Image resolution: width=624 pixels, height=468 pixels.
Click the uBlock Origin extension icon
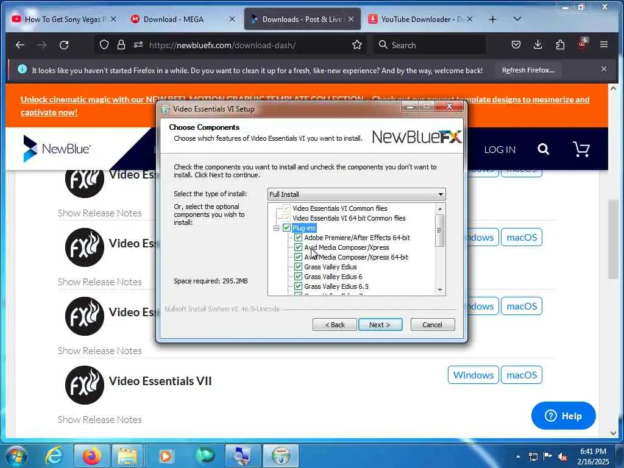(582, 44)
